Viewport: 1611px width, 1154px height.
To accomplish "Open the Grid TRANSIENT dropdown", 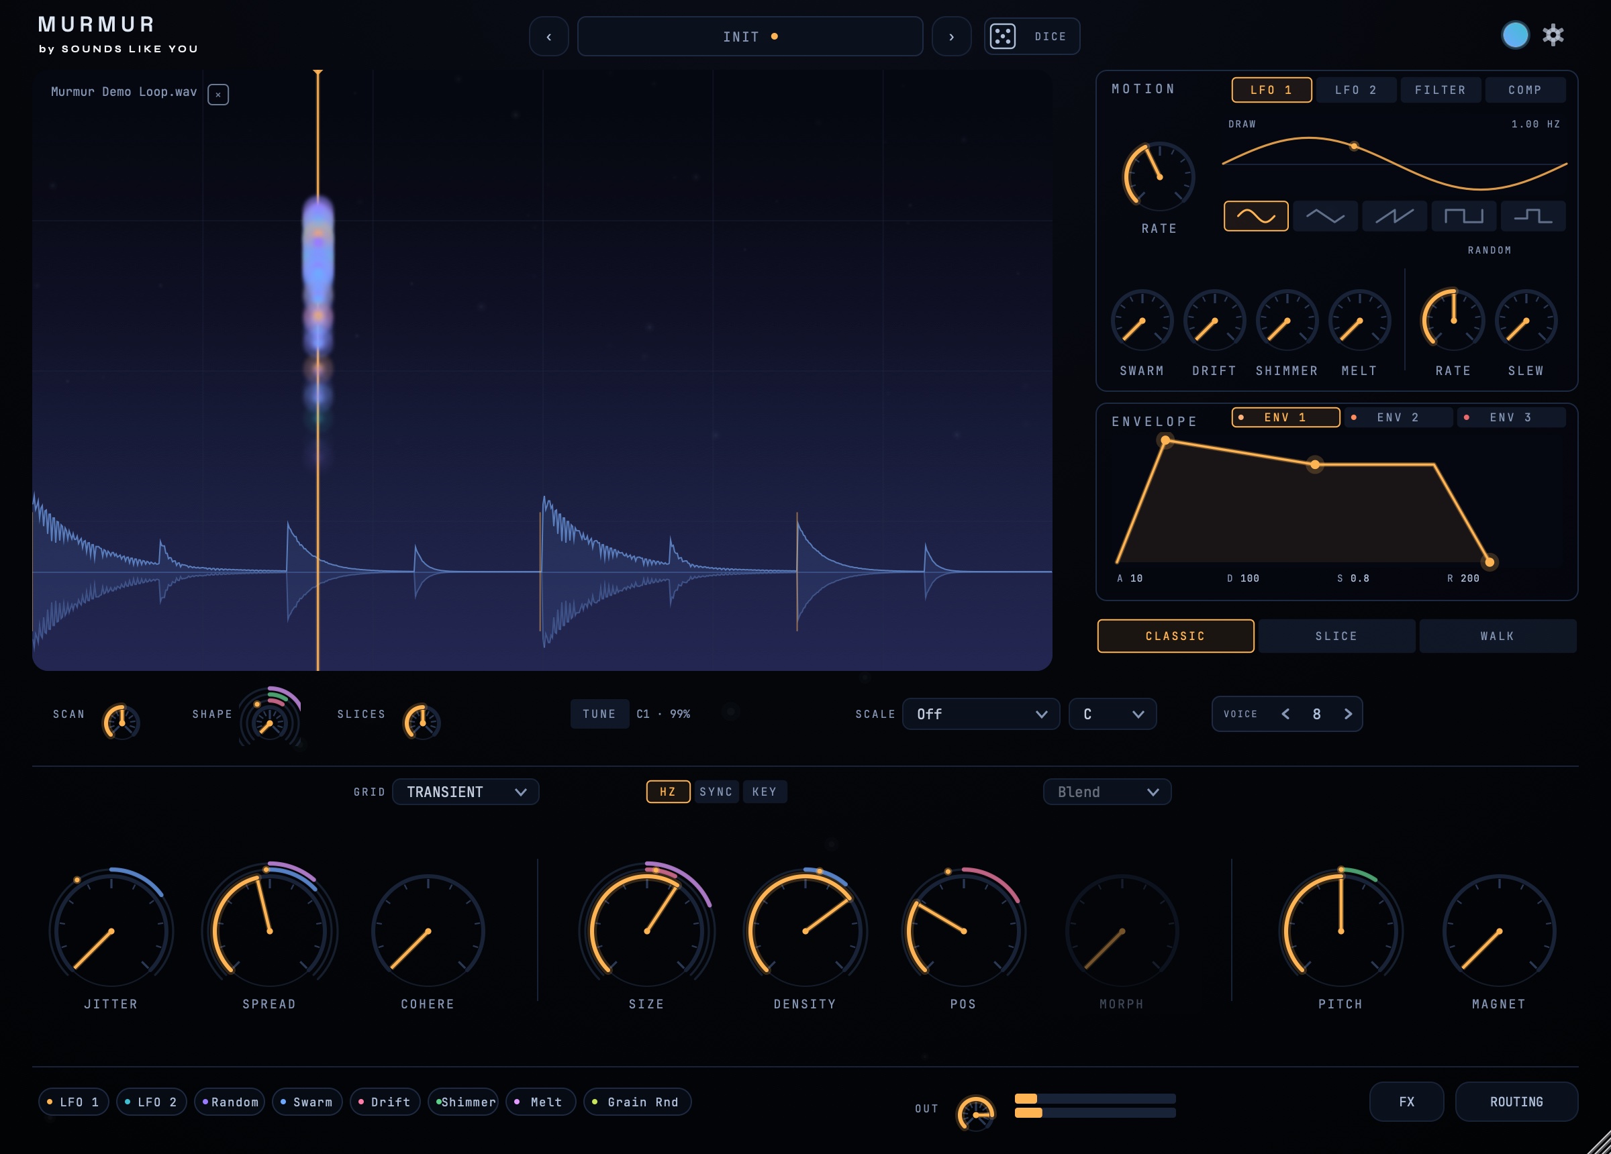I will click(x=465, y=791).
